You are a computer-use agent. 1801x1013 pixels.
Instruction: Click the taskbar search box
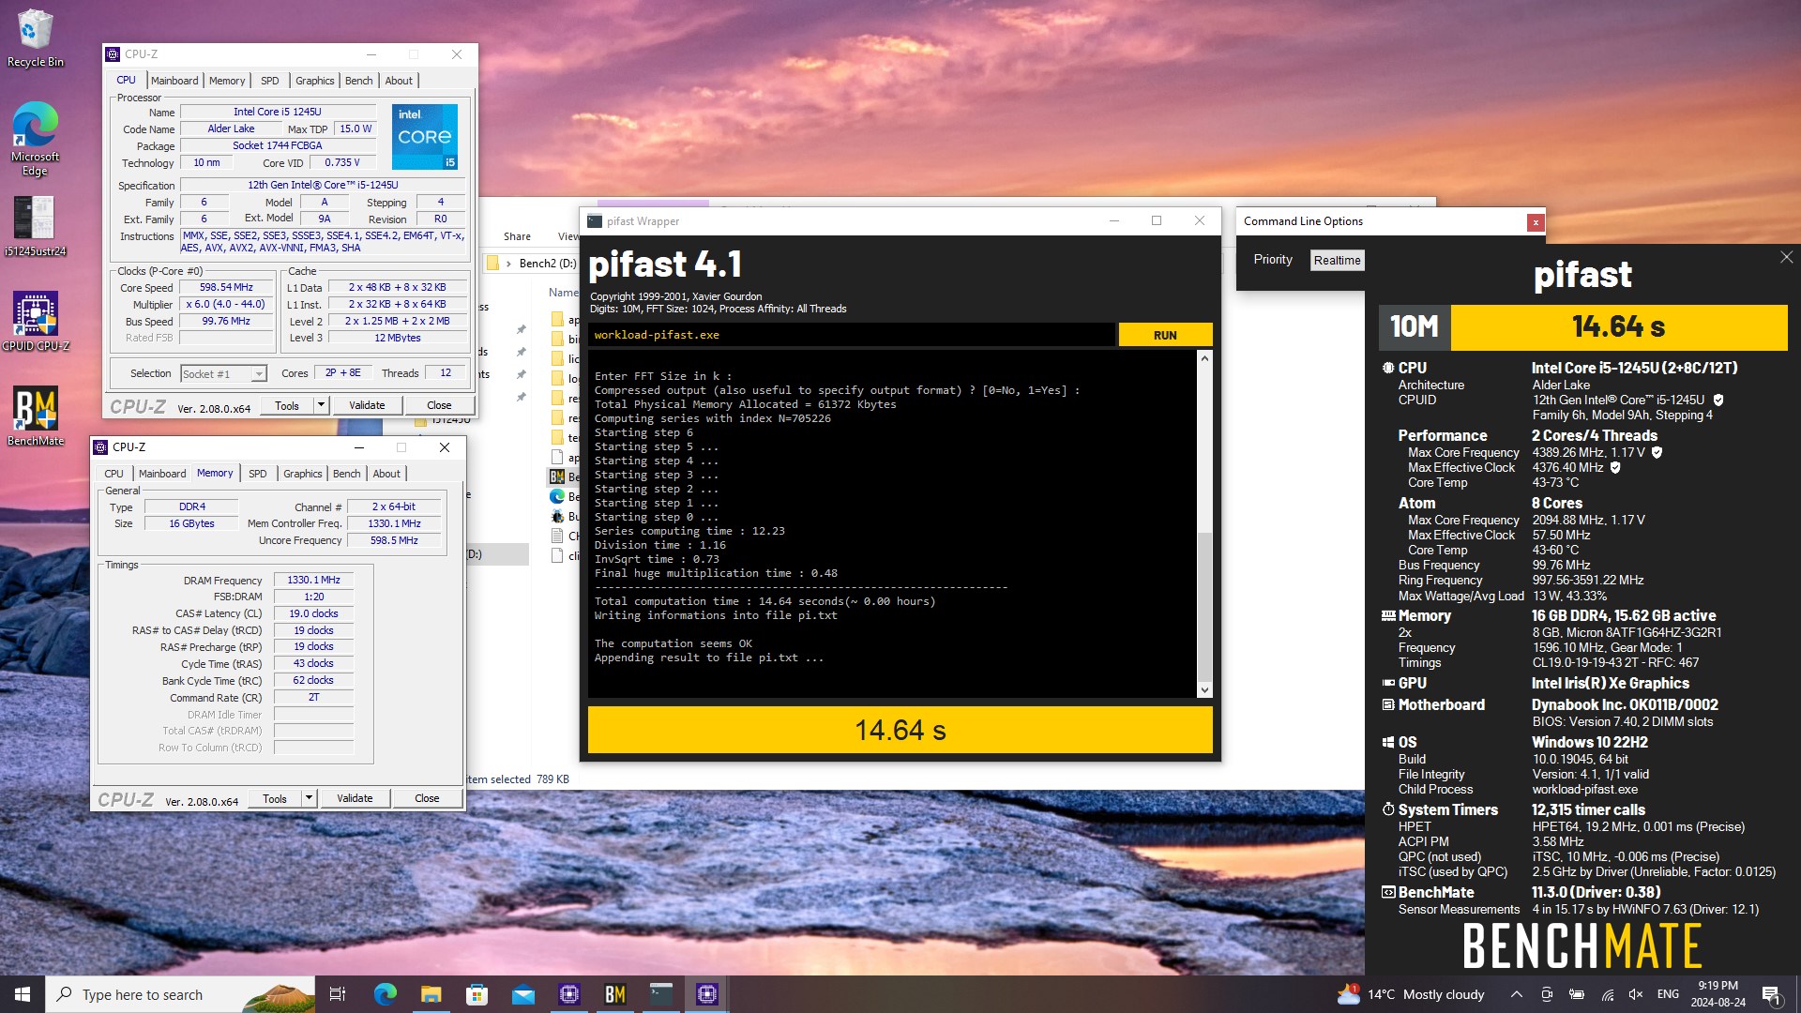(x=181, y=994)
